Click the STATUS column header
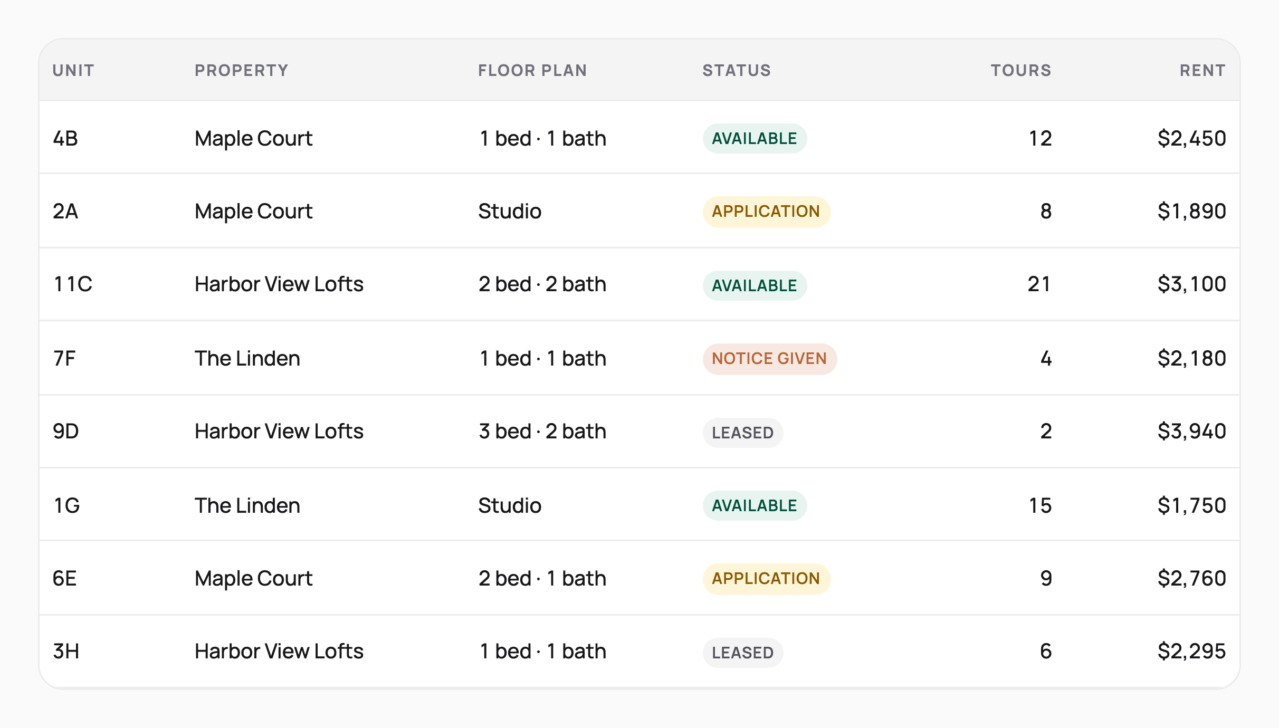Viewport: 1279px width, 728px height. (x=737, y=70)
